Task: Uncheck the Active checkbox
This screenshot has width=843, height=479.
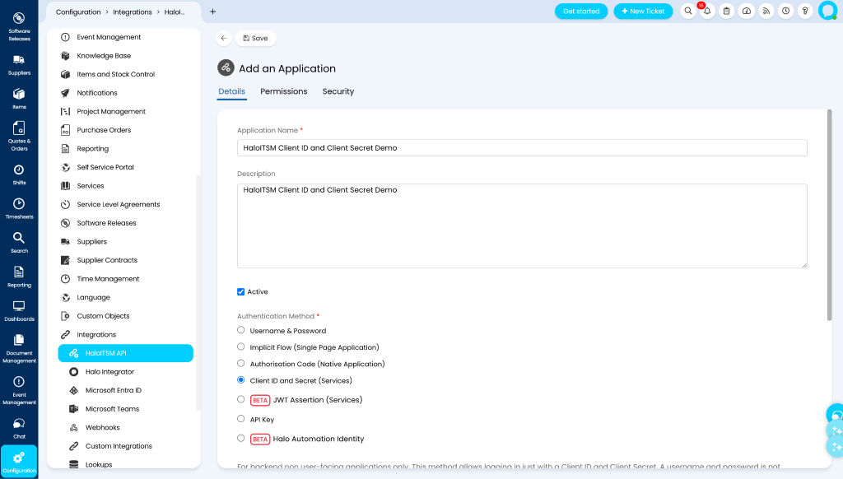Action: pos(241,292)
